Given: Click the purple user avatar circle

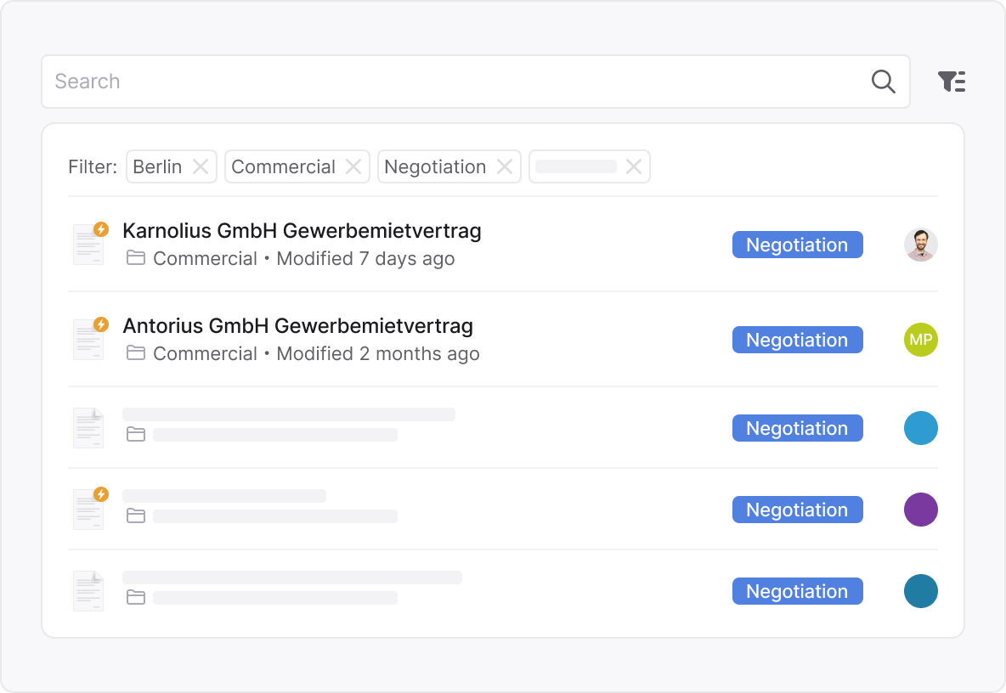Looking at the screenshot, I should (920, 510).
